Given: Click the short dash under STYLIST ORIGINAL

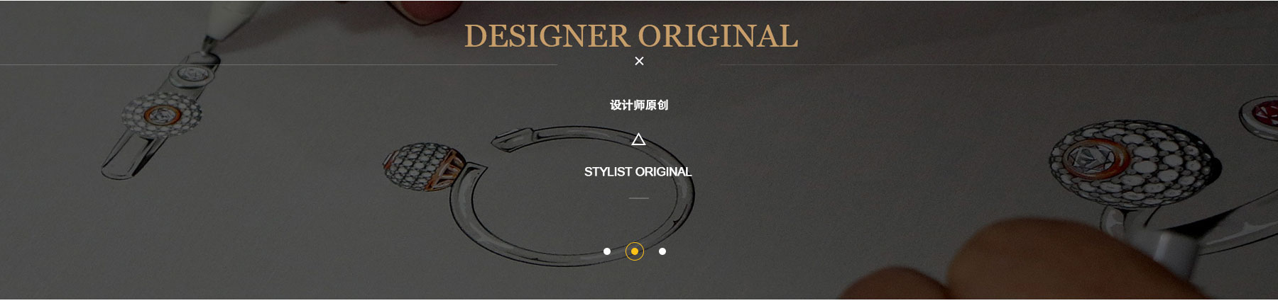Looking at the screenshot, I should click(639, 198).
